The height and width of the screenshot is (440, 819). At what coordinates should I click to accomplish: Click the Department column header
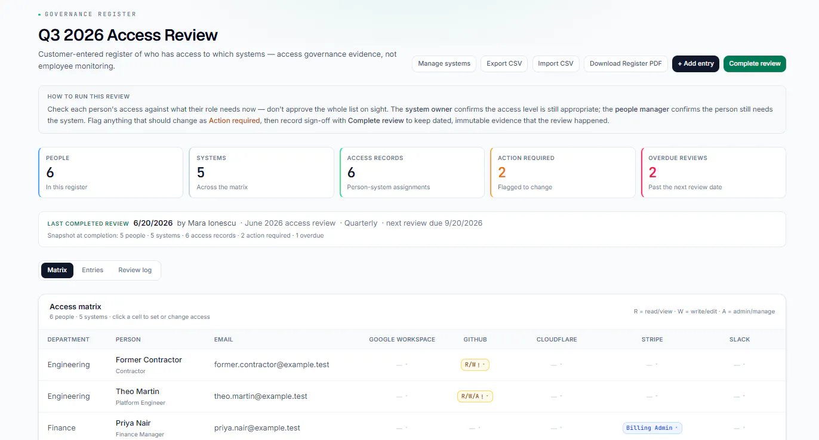[68, 339]
